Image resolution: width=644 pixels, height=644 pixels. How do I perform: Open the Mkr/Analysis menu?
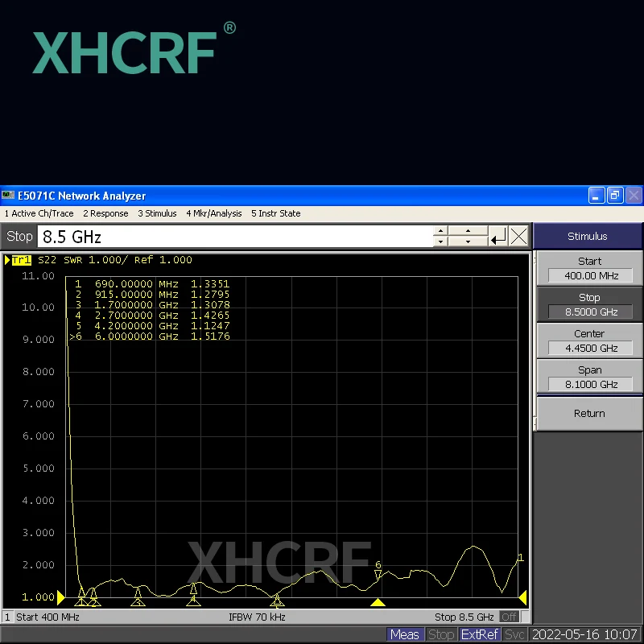pyautogui.click(x=214, y=213)
